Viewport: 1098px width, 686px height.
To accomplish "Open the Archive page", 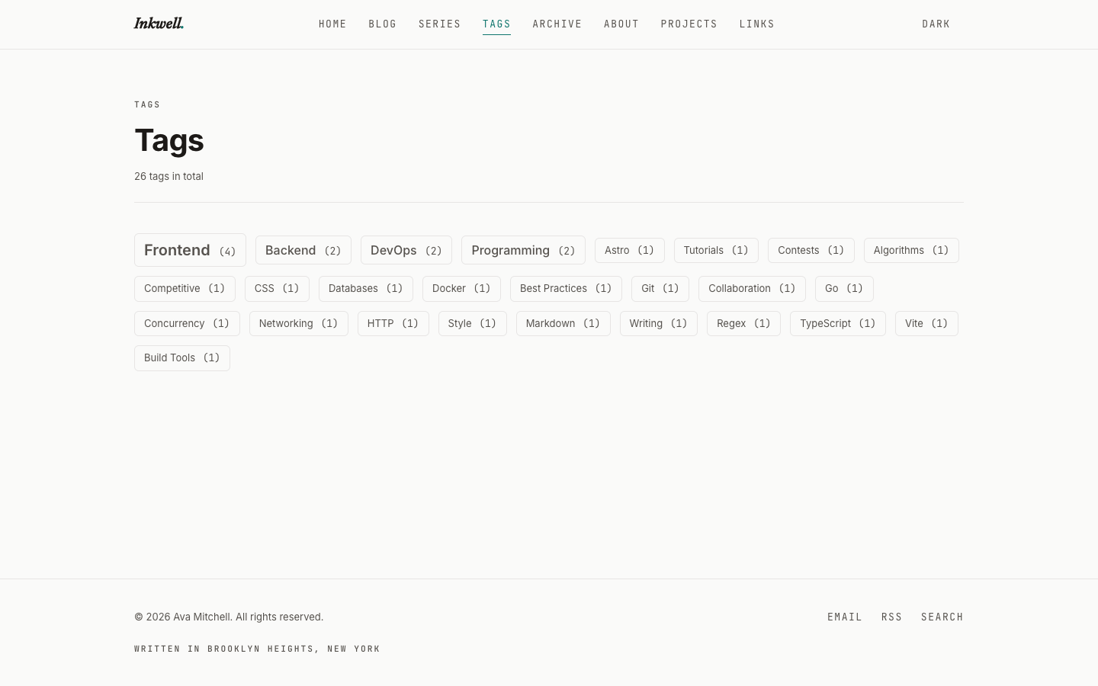I will 557,24.
